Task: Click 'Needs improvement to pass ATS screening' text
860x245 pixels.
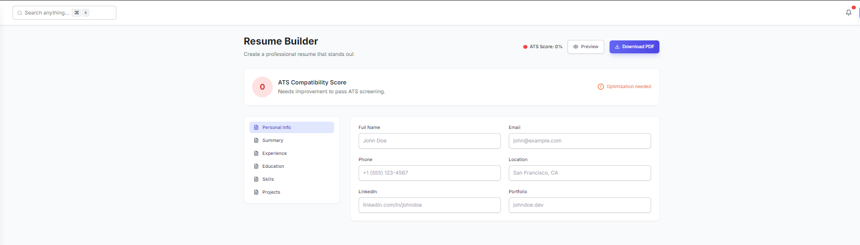Action: (332, 92)
